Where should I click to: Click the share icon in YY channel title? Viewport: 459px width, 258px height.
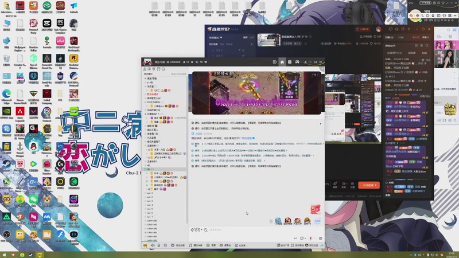tap(201, 62)
